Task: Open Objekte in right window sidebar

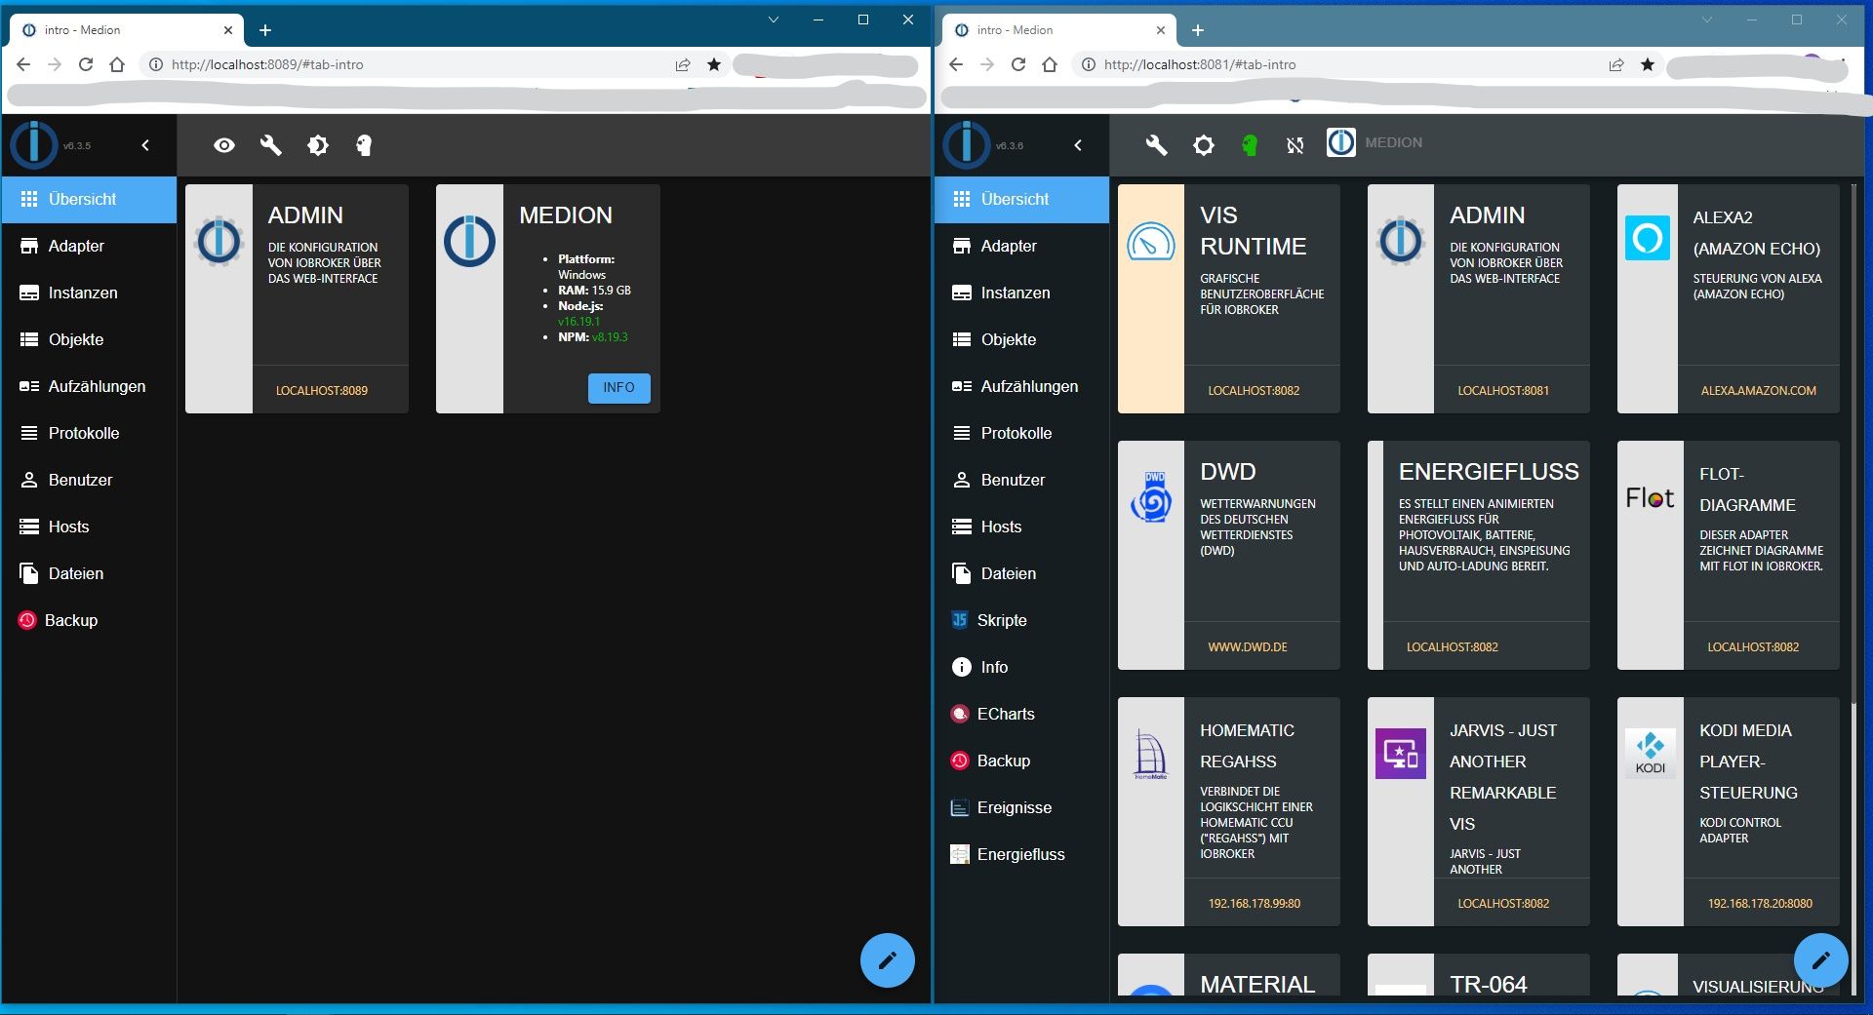Action: [x=1021, y=339]
